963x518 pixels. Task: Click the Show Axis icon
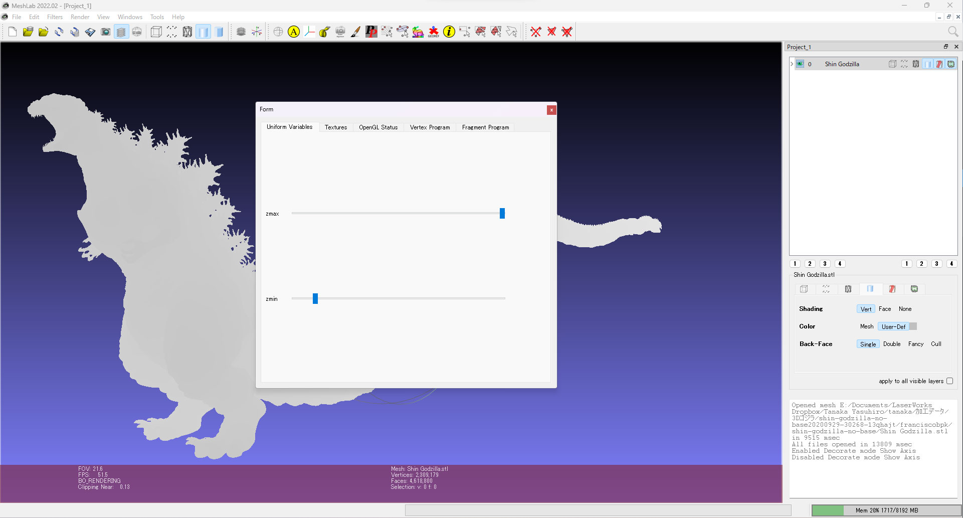(257, 32)
